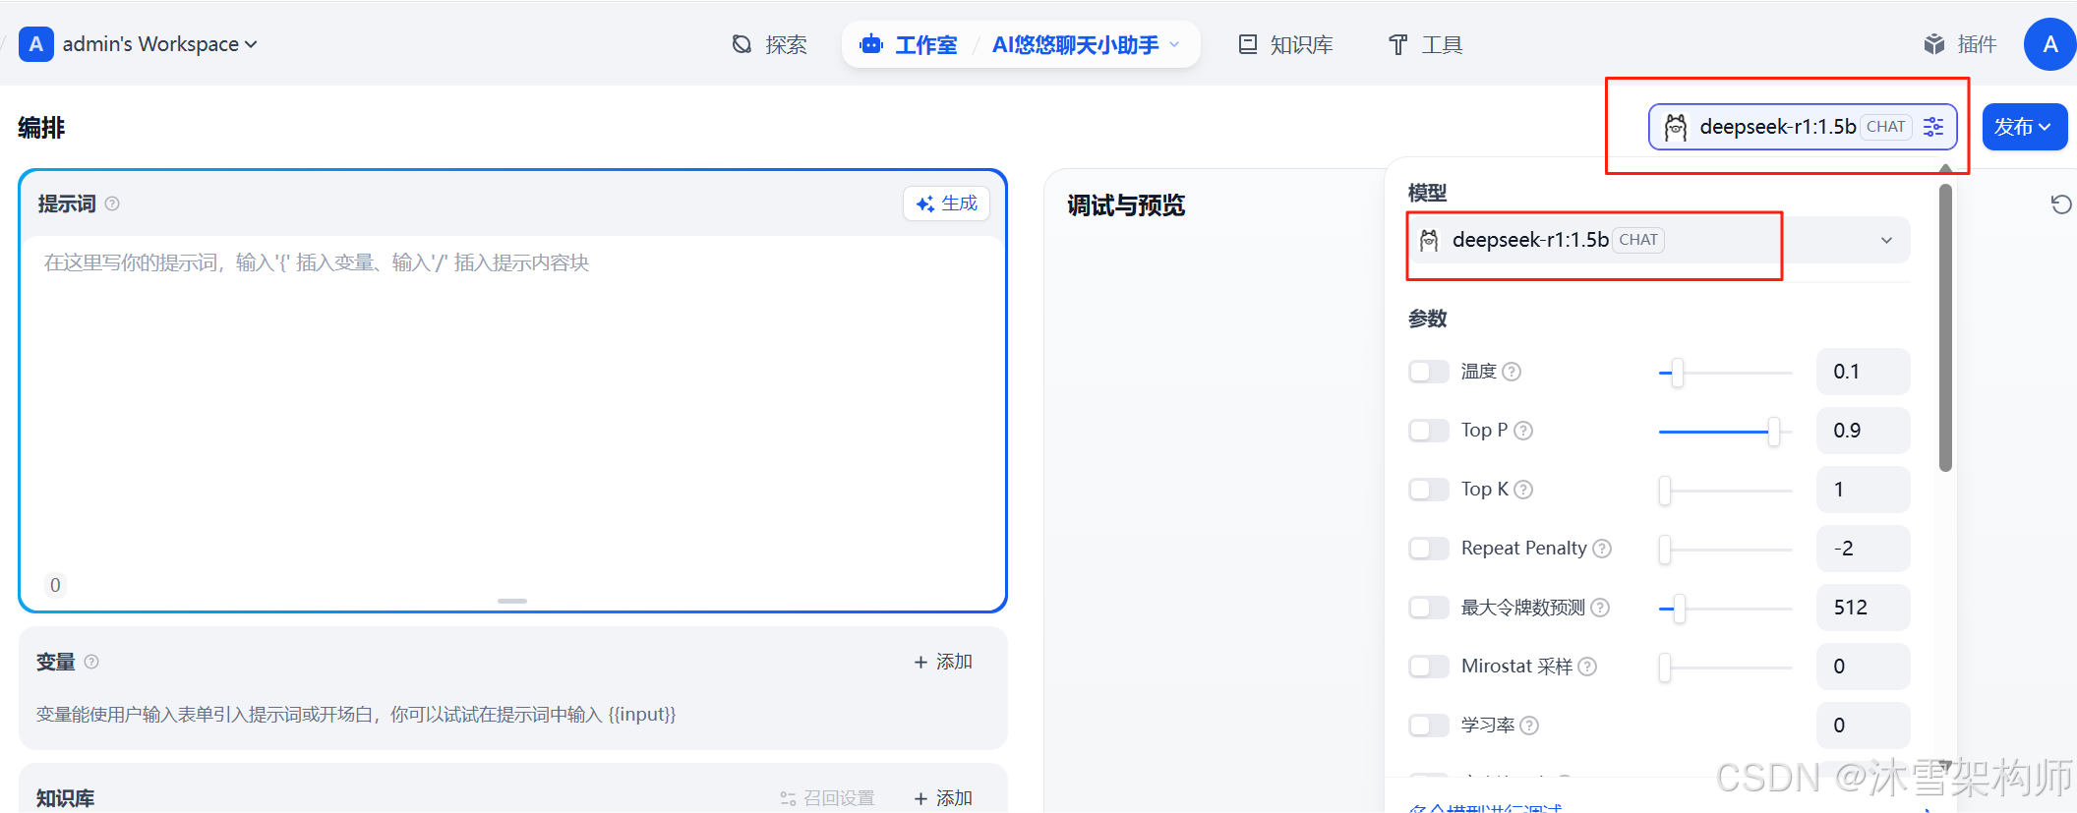This screenshot has height=813, width=2077.
Task: Open the 模型 deepseek-r1:1.5b dropdown
Action: click(x=1659, y=240)
